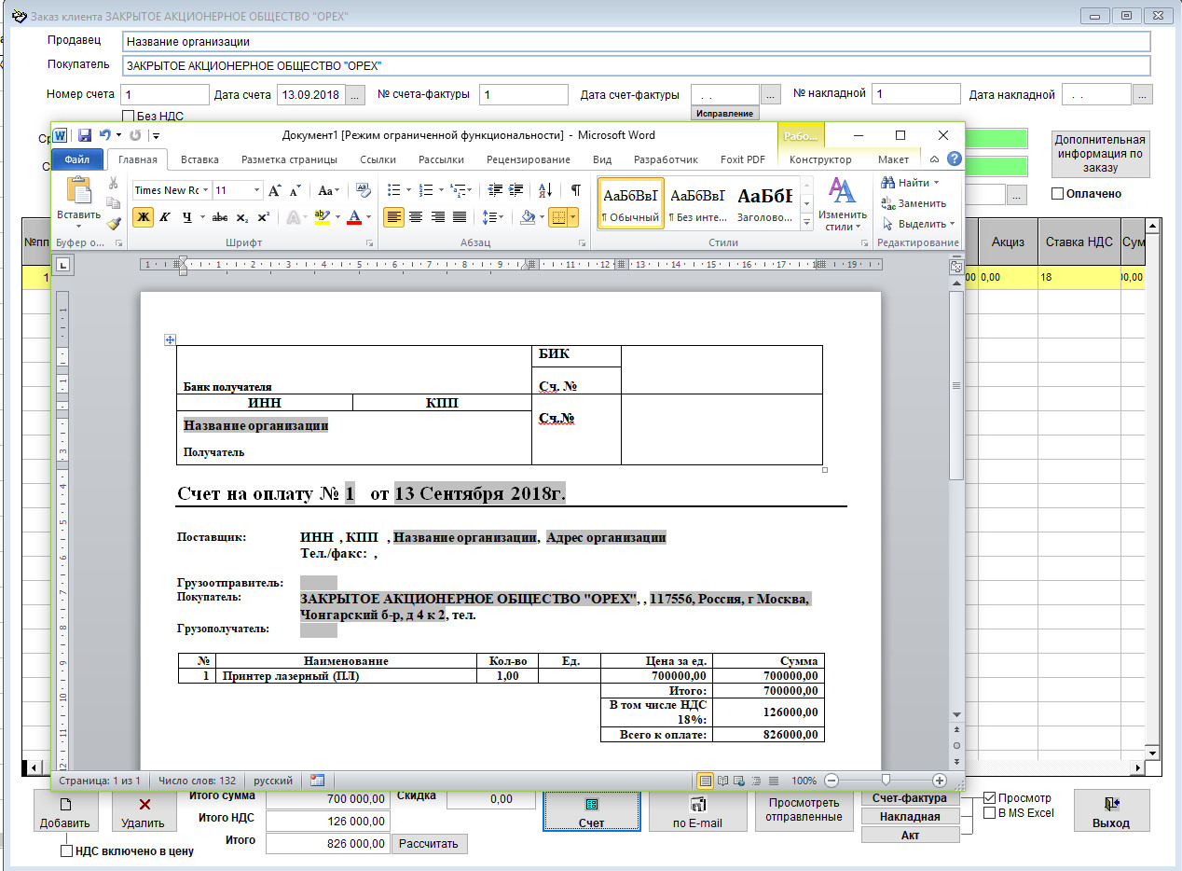
Task: Click the Выход button
Action: 1111,811
